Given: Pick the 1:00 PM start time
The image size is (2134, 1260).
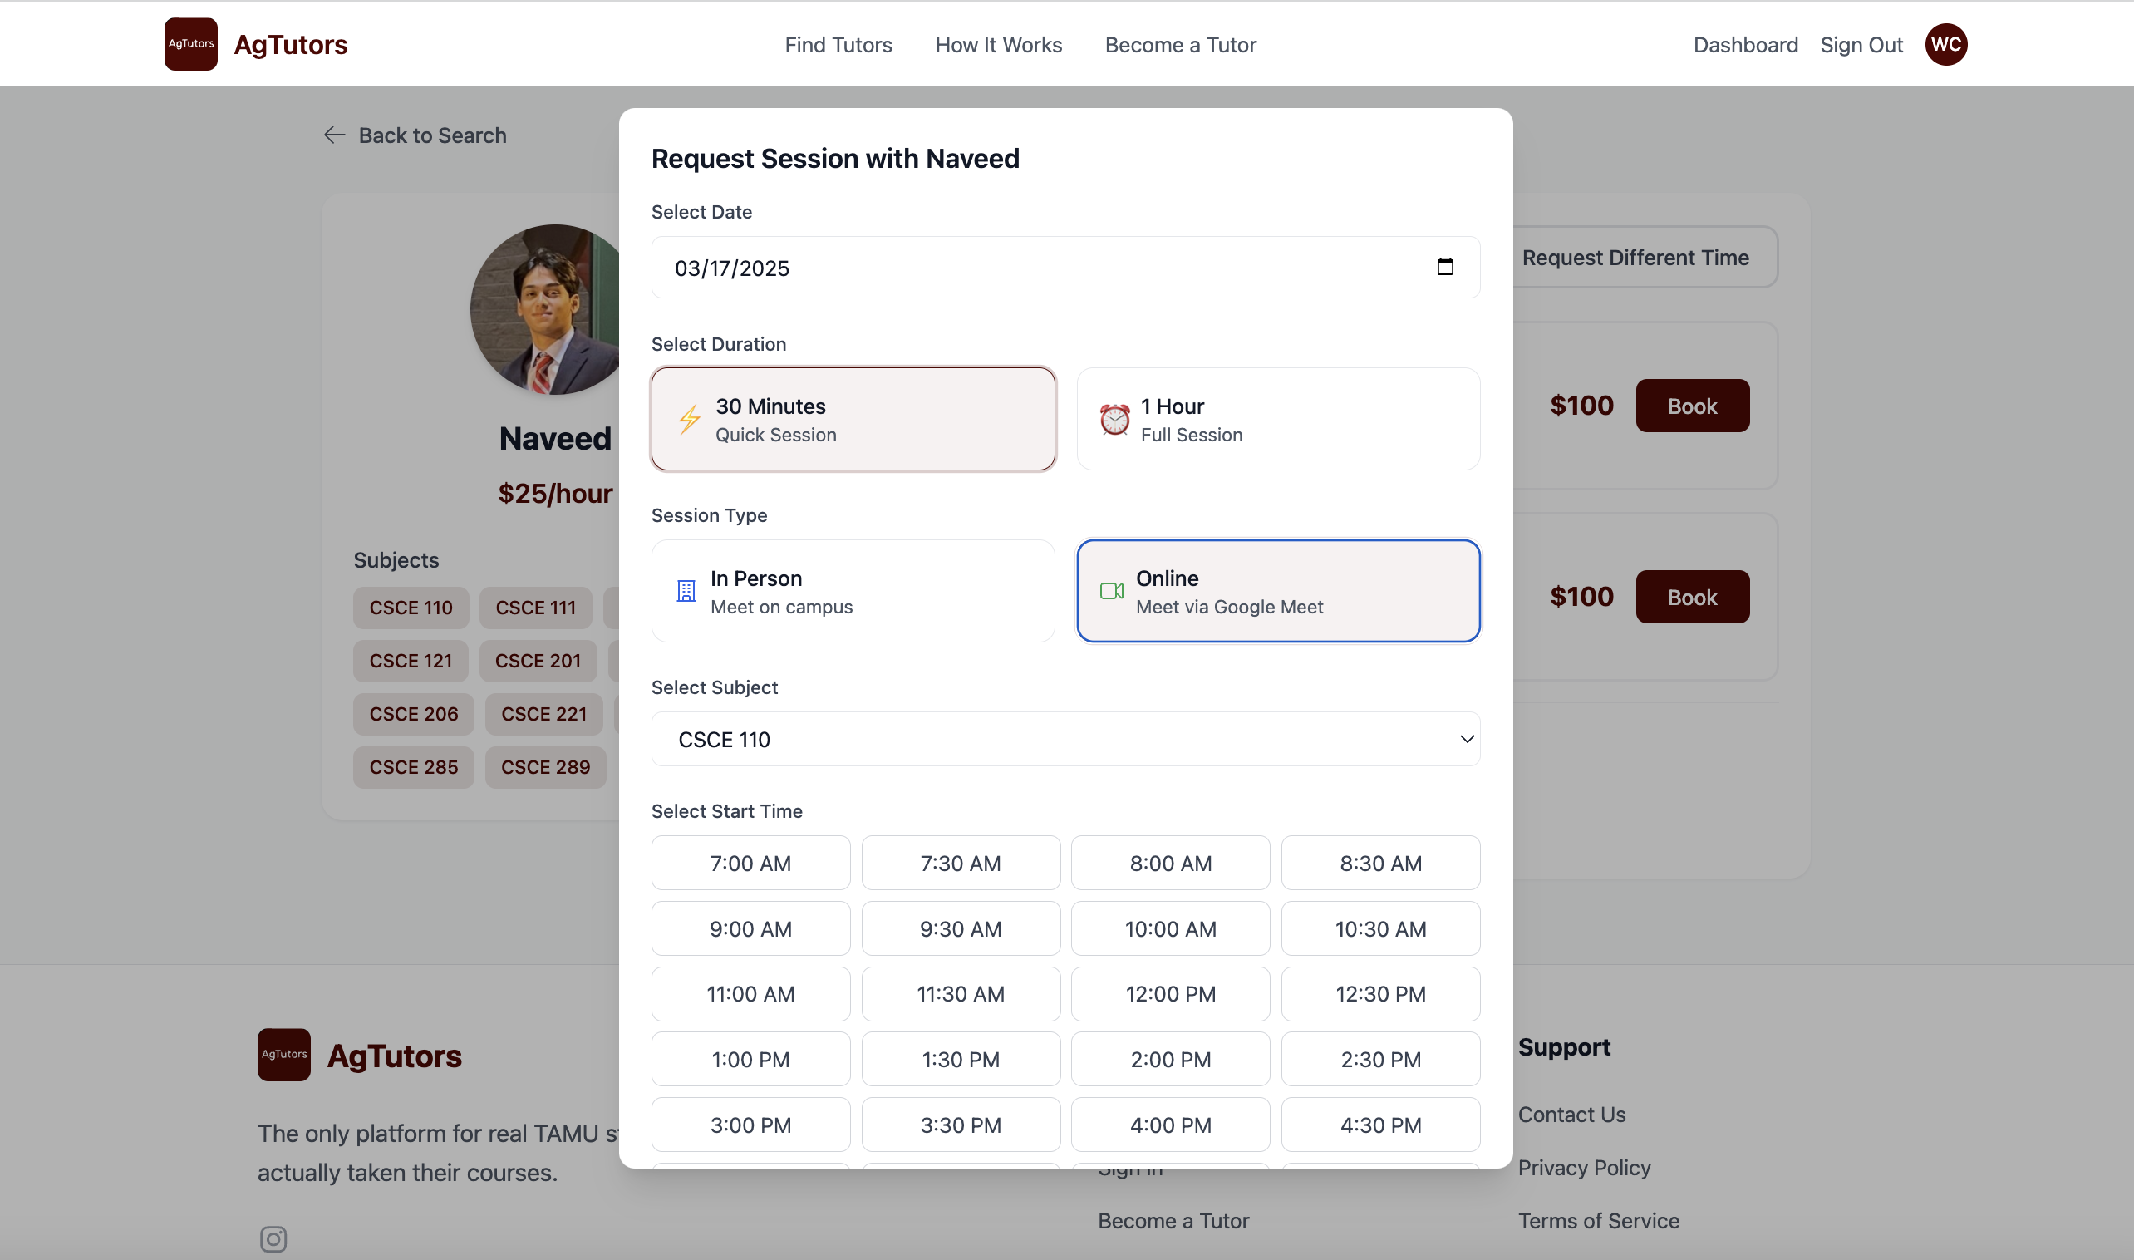Looking at the screenshot, I should (750, 1059).
